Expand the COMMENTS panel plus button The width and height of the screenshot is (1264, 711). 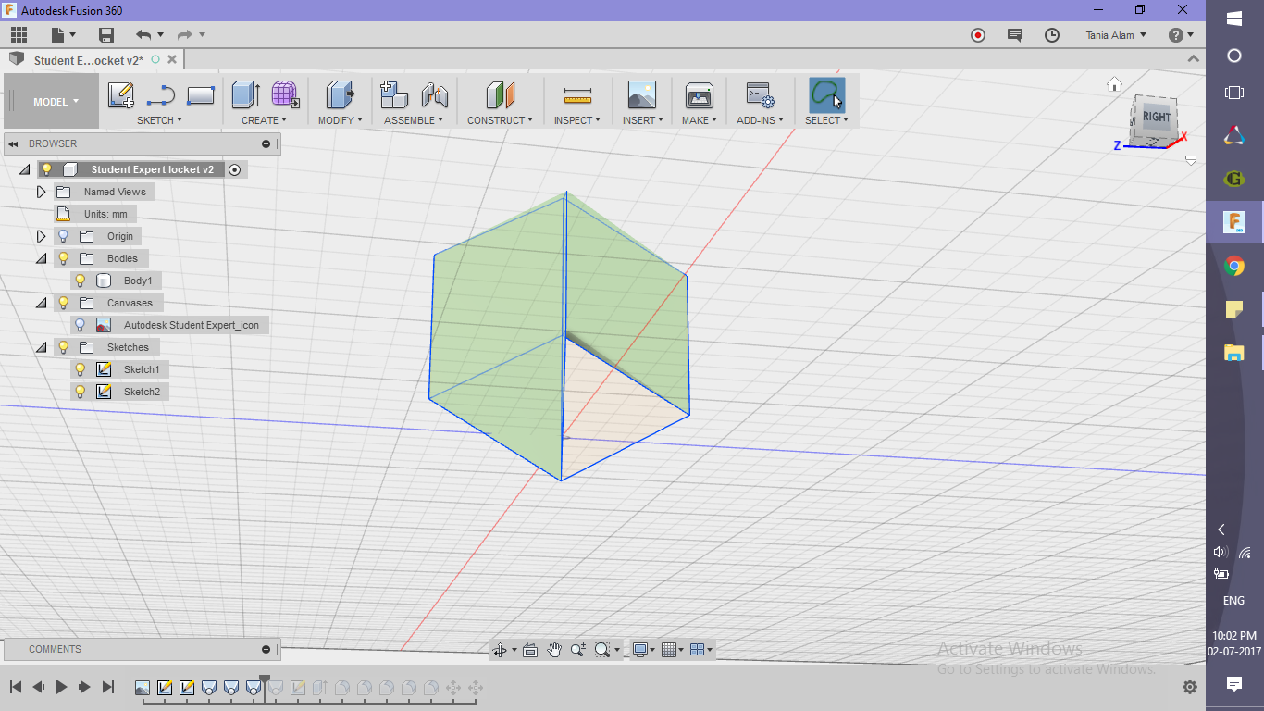[x=266, y=649]
